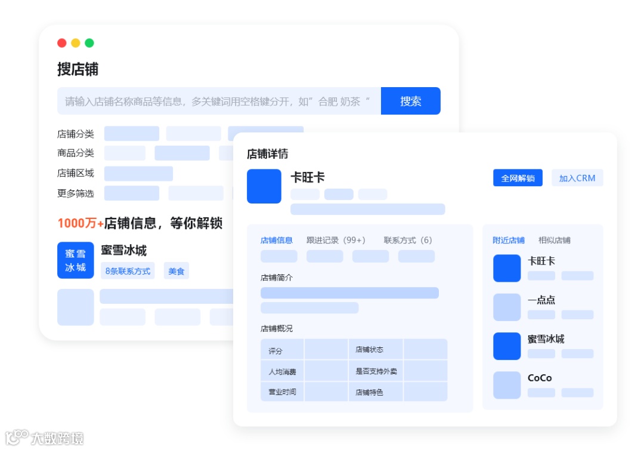Click the yellow minimize window dot
Screen dimensions: 644x450
pyautogui.click(x=76, y=43)
